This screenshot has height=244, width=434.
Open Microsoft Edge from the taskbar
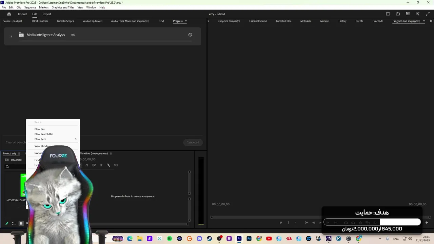pyautogui.click(x=130, y=239)
